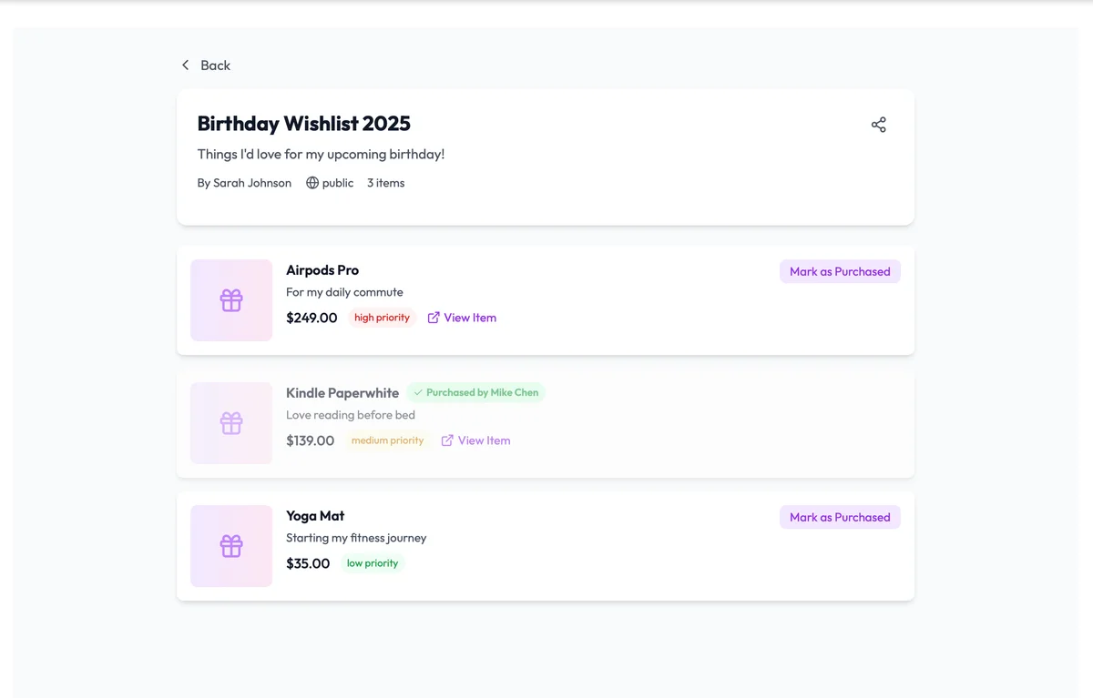Click the Purchased by Mike Chen badge
Screen dimensions: 1093x698
coord(476,392)
